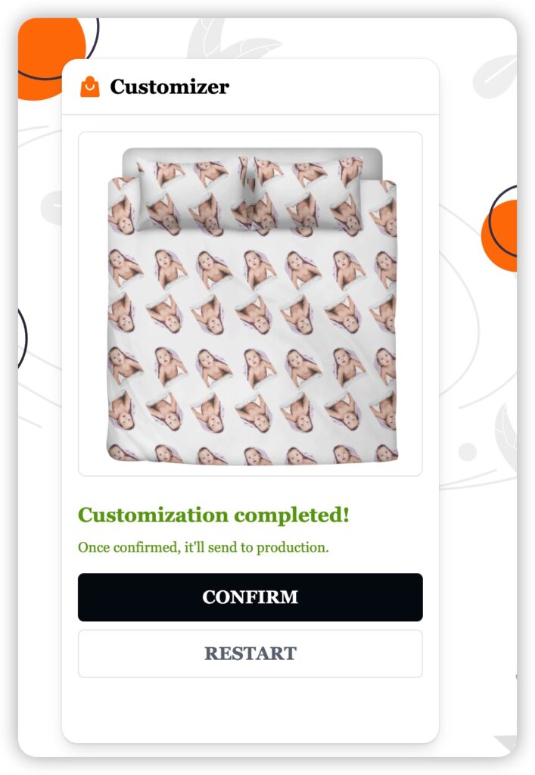The height and width of the screenshot is (775, 535).
Task: Click the grey leaf graphic at lower right
Action: coord(506,435)
